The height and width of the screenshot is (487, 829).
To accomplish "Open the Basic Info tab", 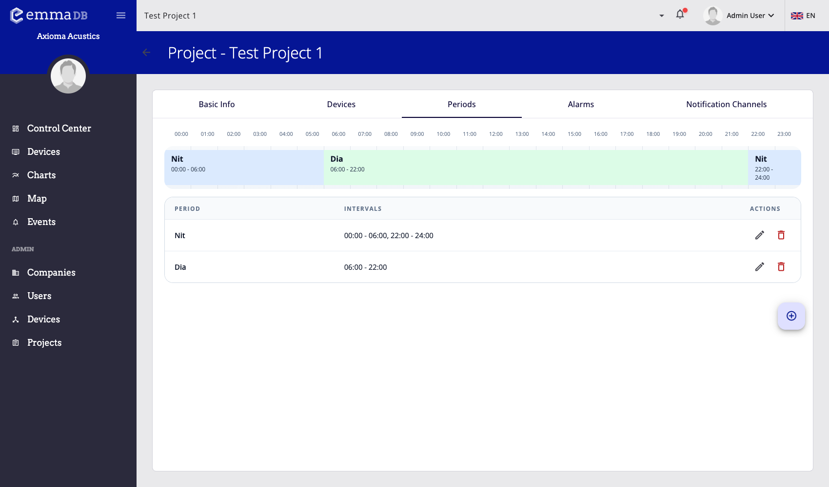I will tap(217, 104).
